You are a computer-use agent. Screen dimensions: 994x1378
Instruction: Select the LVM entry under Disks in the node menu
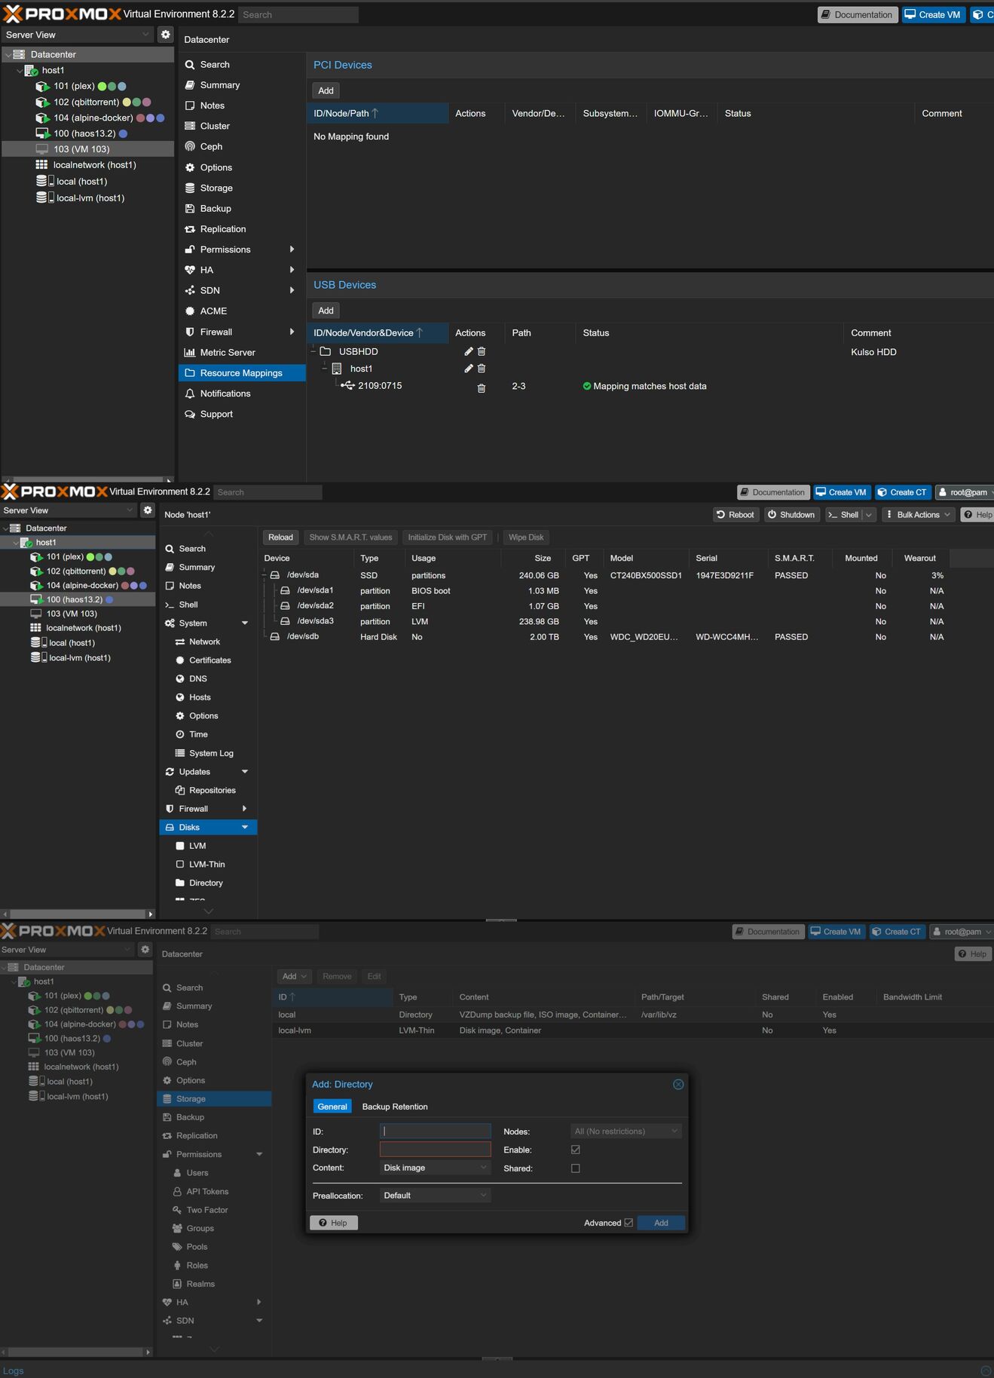(x=197, y=846)
